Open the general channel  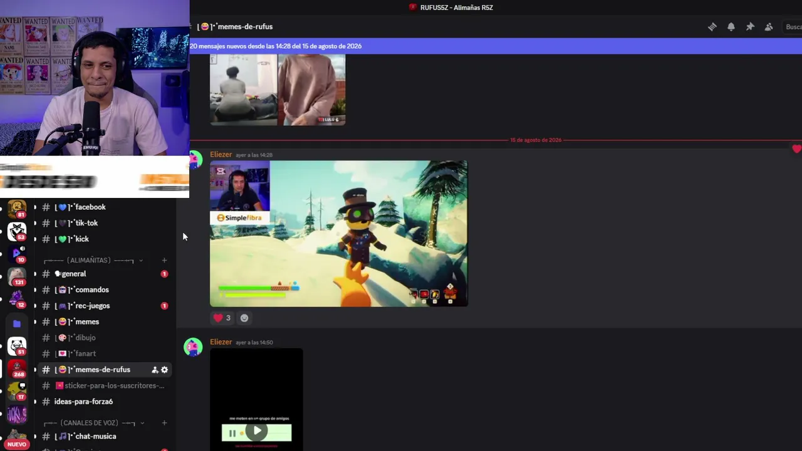click(x=104, y=274)
